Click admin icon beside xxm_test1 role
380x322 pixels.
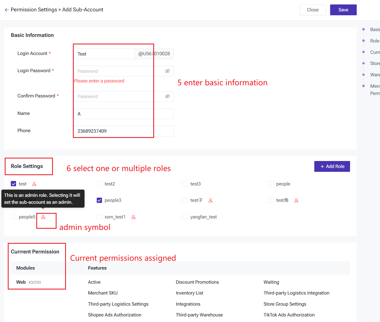point(134,217)
